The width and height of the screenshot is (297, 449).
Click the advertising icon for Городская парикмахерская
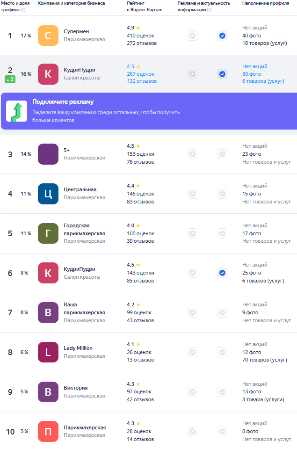click(192, 233)
